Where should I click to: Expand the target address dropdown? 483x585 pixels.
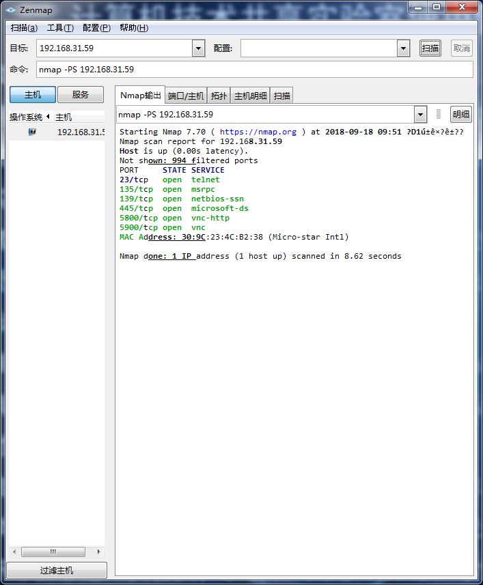pos(199,48)
